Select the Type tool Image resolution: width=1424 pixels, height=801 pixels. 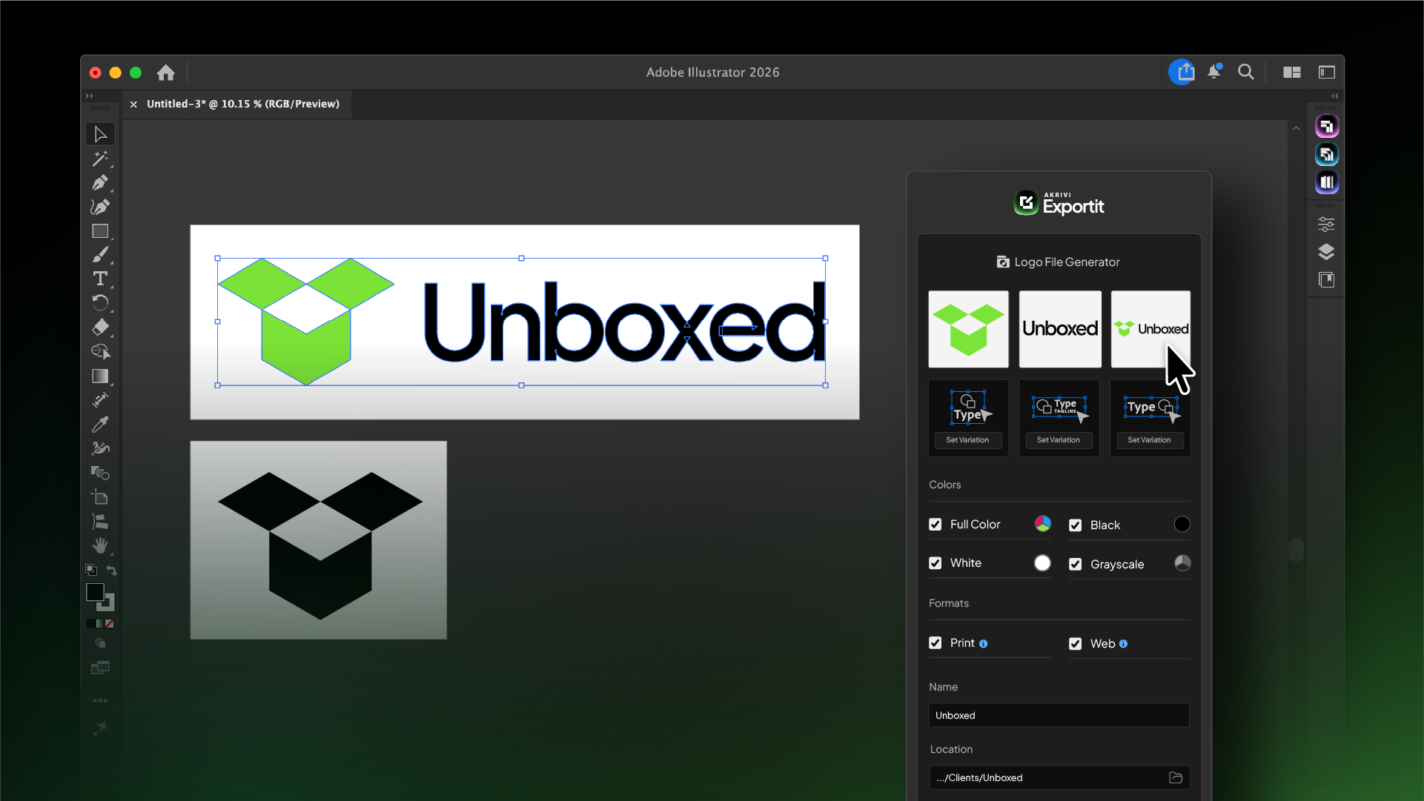[x=100, y=279]
